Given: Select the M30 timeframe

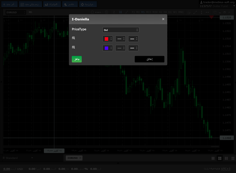Looking at the screenshot, I should click(x=155, y=12).
